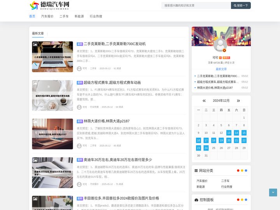
Task: Click image icon on 克莱斯勒 thumbnail
Action: [35, 44]
